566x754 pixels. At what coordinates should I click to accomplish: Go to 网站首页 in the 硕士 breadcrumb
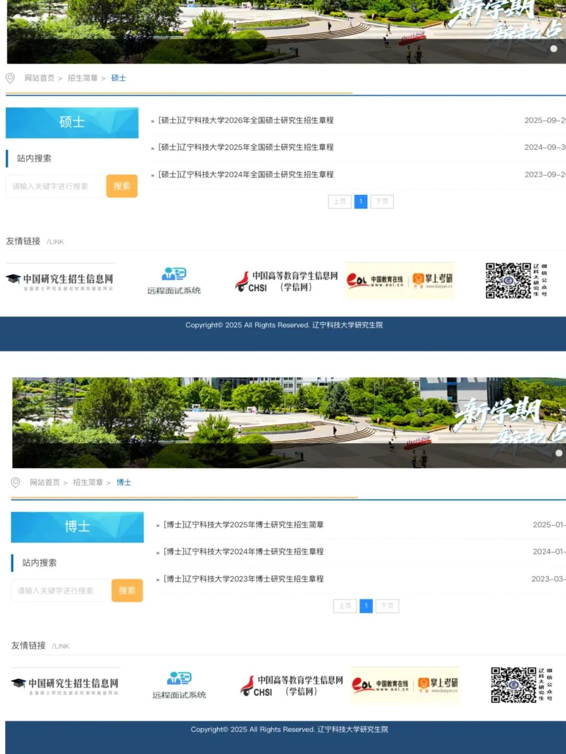(39, 79)
